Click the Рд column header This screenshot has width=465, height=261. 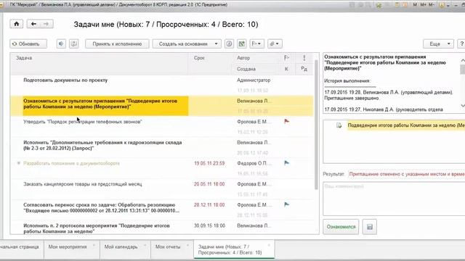pos(304,69)
